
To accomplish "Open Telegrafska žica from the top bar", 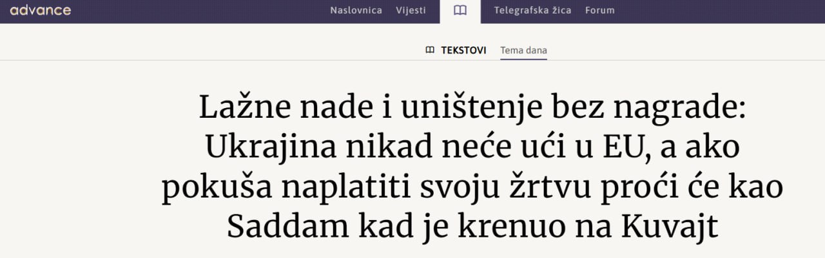I will 532,10.
